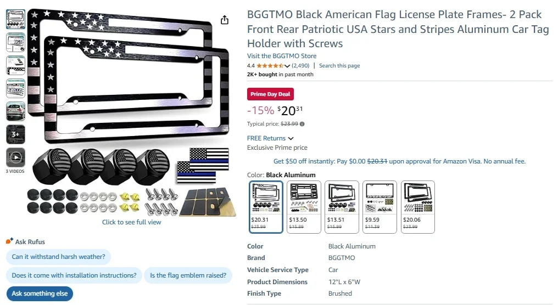Screen dimensions: 558x305
Task: Visit the BGGTMO Store link
Action: click(x=282, y=56)
